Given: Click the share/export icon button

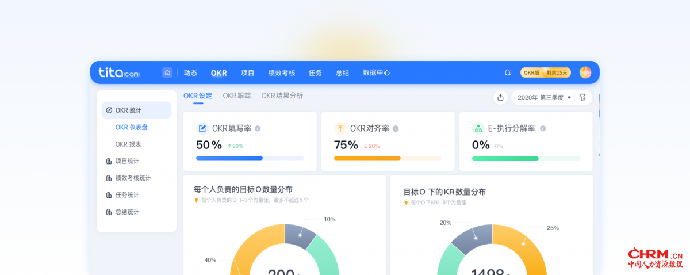Looking at the screenshot, I should pyautogui.click(x=500, y=97).
